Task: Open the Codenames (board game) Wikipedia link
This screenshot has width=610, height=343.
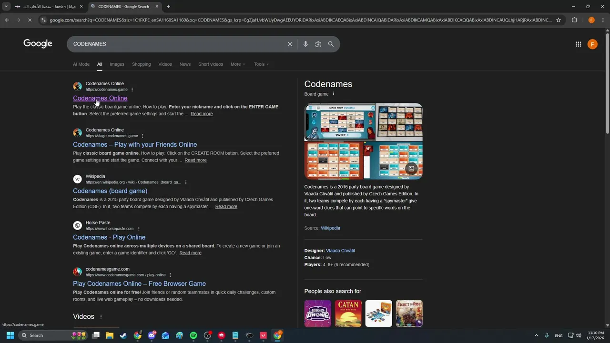Action: point(110,191)
